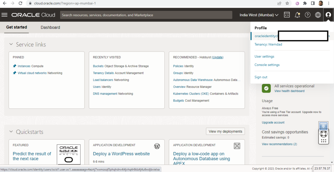Open the Cloud Shell developer tools icon
The height and width of the screenshot is (172, 334).
point(287,15)
